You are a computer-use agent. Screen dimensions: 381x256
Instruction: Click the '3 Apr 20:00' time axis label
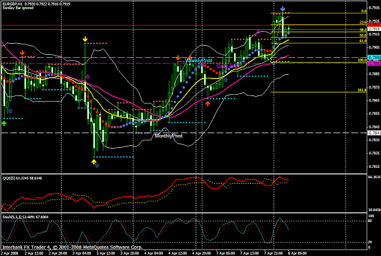coord(129,254)
